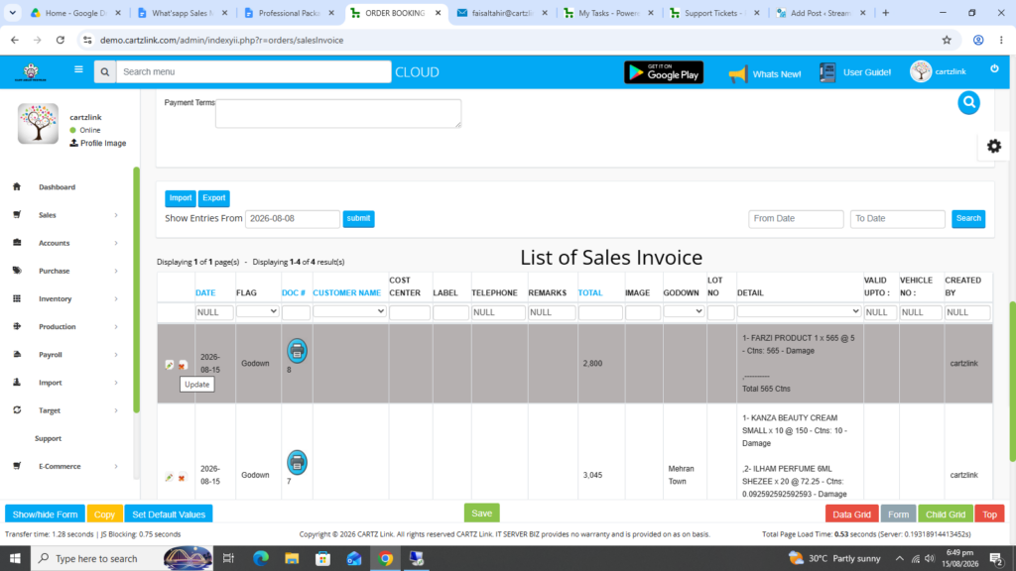The width and height of the screenshot is (1016, 571).
Task: Edit the invoice row with total 3,045
Action: 169,477
